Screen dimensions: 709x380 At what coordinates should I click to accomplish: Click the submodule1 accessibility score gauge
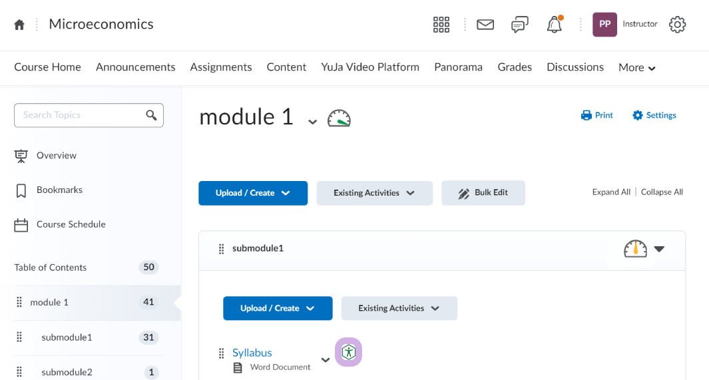coord(635,249)
